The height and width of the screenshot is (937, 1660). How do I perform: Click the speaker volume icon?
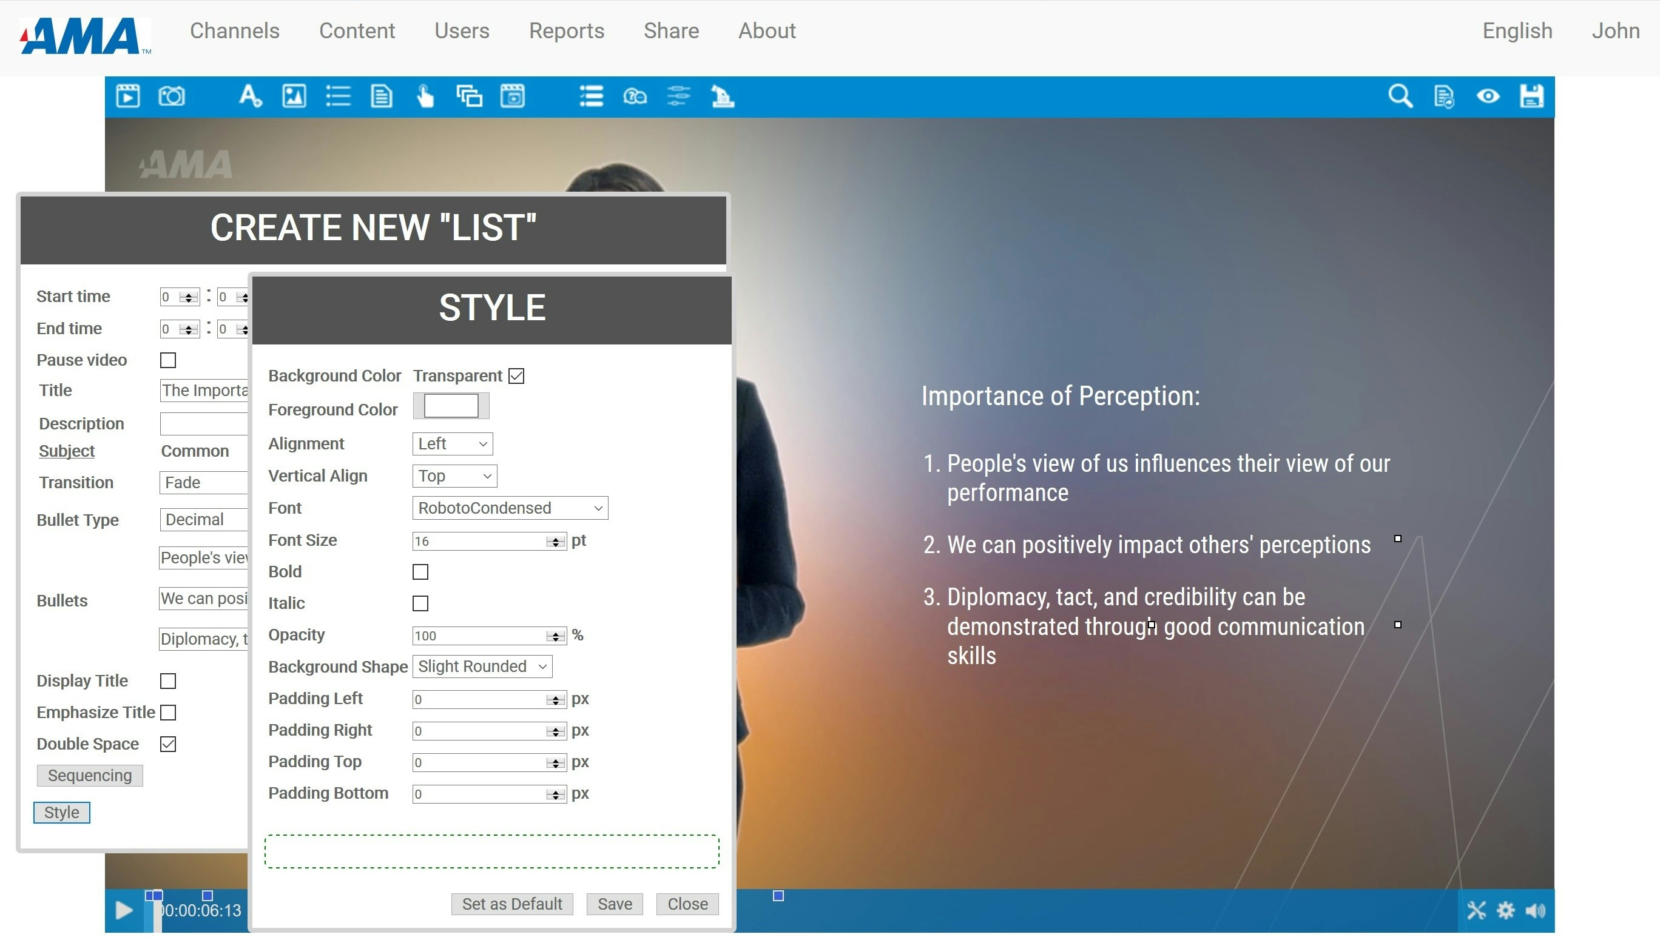pos(1536,910)
